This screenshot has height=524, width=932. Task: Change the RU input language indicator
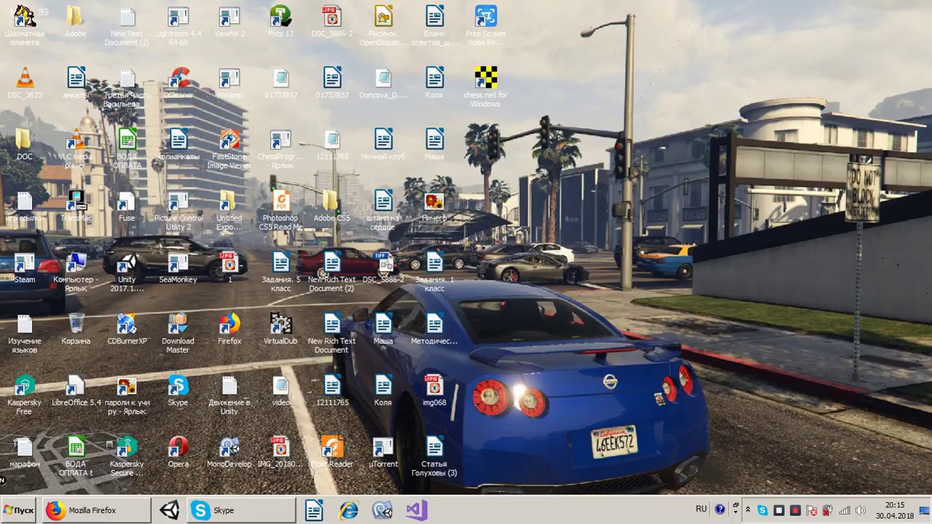(x=701, y=509)
